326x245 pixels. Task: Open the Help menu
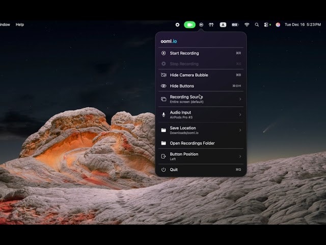pyautogui.click(x=20, y=24)
